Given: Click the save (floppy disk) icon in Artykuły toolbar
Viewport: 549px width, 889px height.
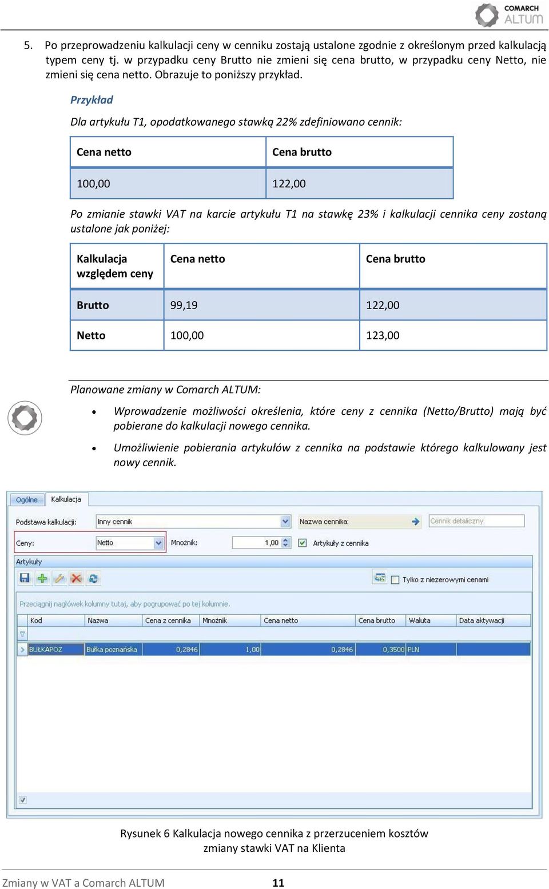Looking at the screenshot, I should click(x=25, y=578).
